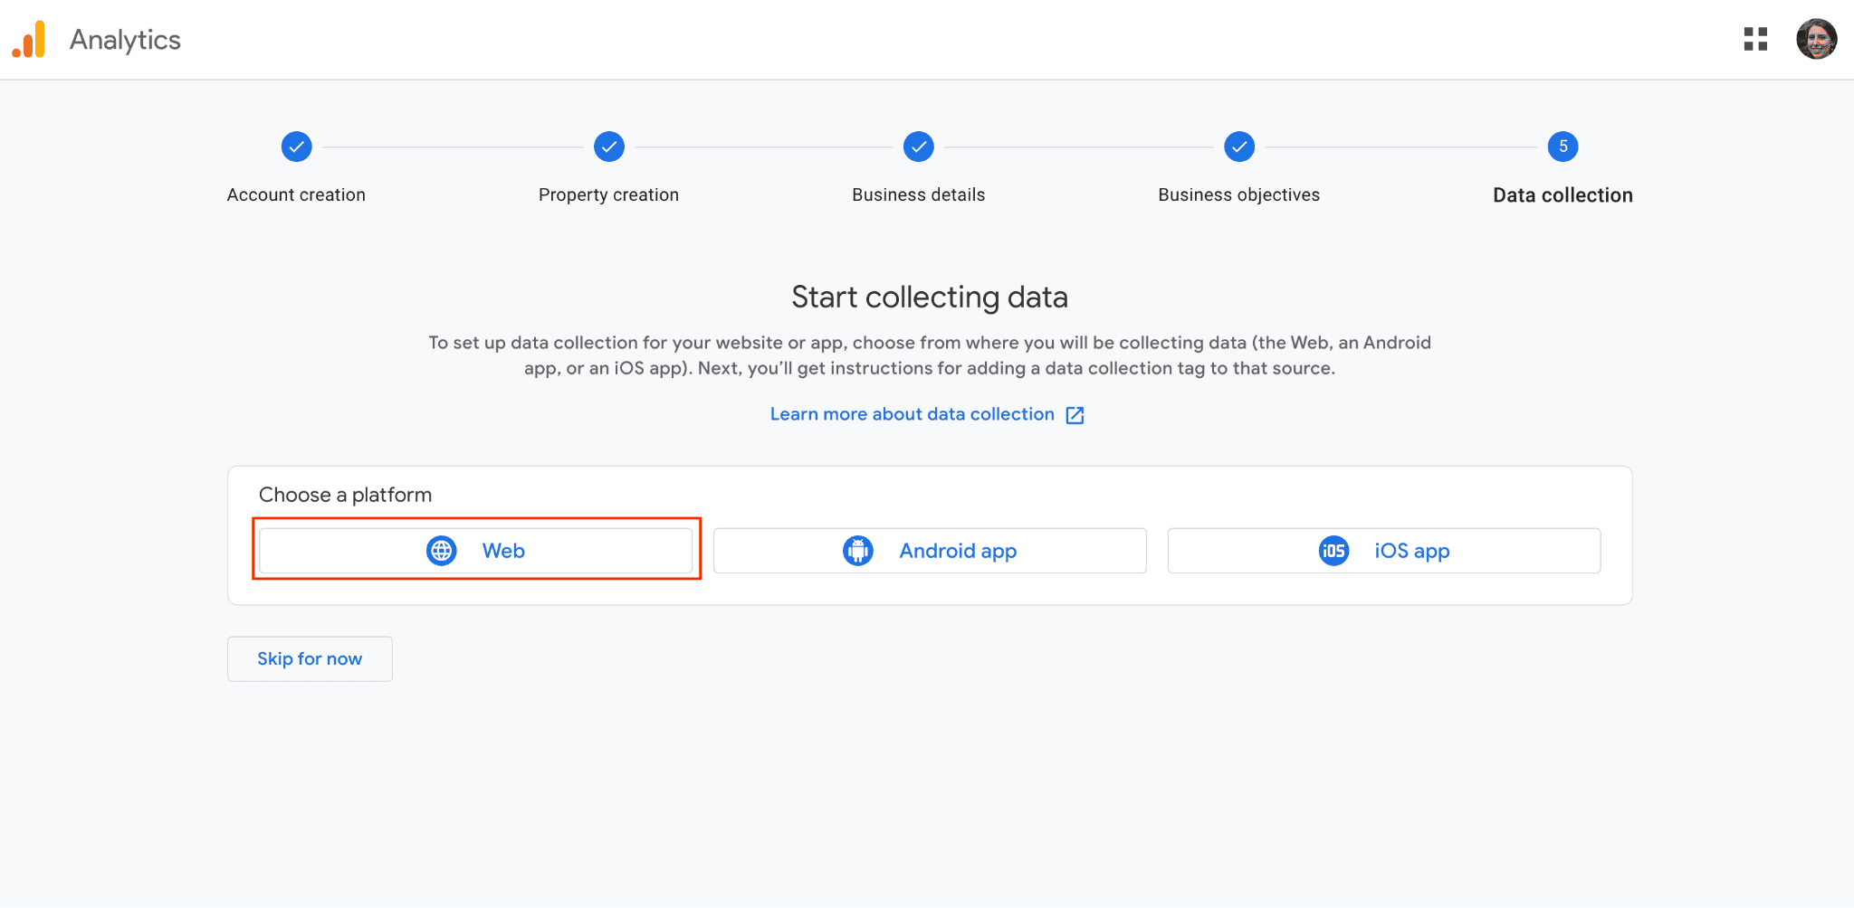Click the step 5 number circle
Screen dimensions: 1854x908
(x=1563, y=147)
